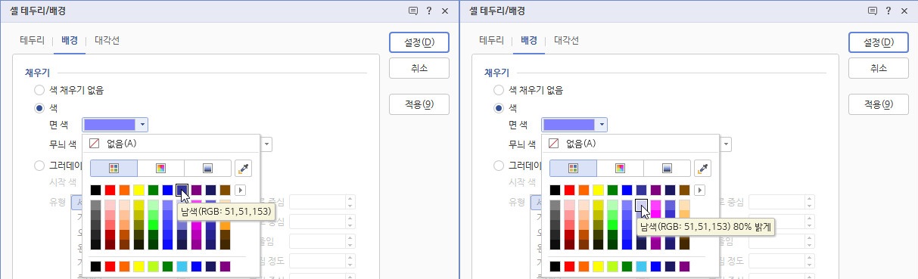The width and height of the screenshot is (918, 279).
Task: Pick the eyedropper color picker in left dialog
Action: tap(243, 168)
